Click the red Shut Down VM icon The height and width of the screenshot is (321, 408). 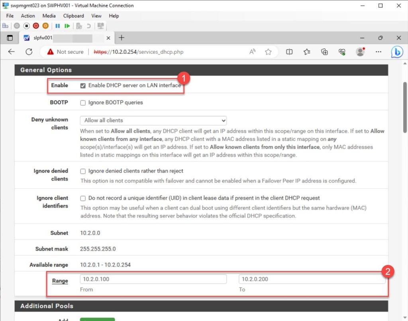(36, 26)
